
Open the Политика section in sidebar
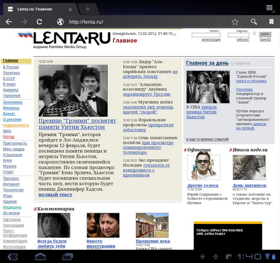pyautogui.click(x=11, y=73)
